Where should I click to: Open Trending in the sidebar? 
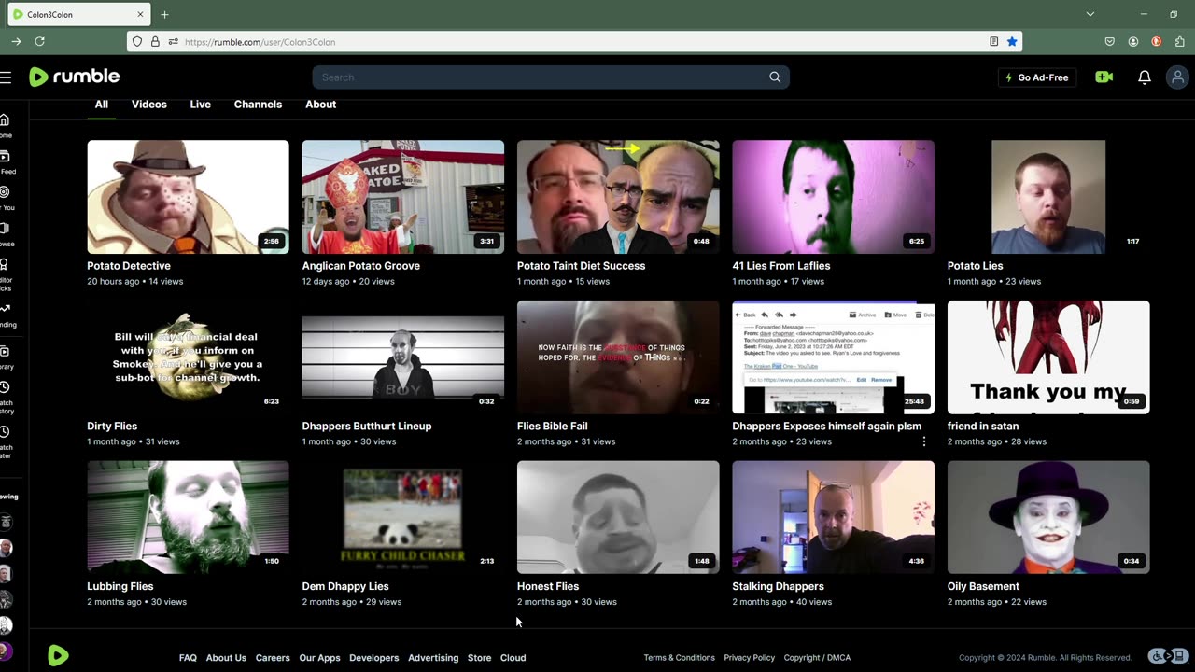click(x=6, y=315)
